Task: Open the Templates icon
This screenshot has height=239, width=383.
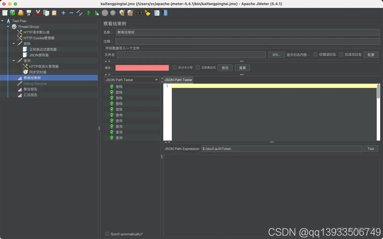Action: [x=12, y=13]
